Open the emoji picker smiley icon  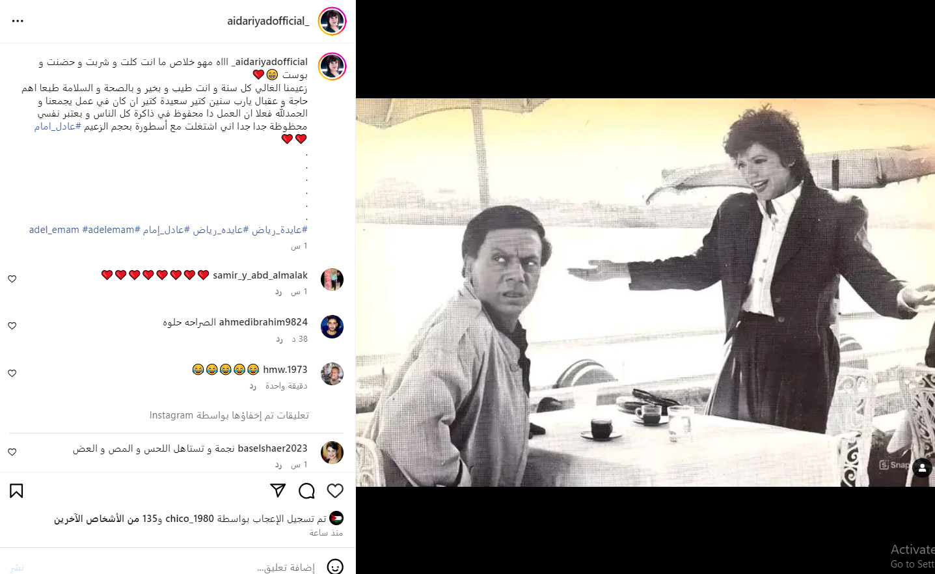point(335,567)
